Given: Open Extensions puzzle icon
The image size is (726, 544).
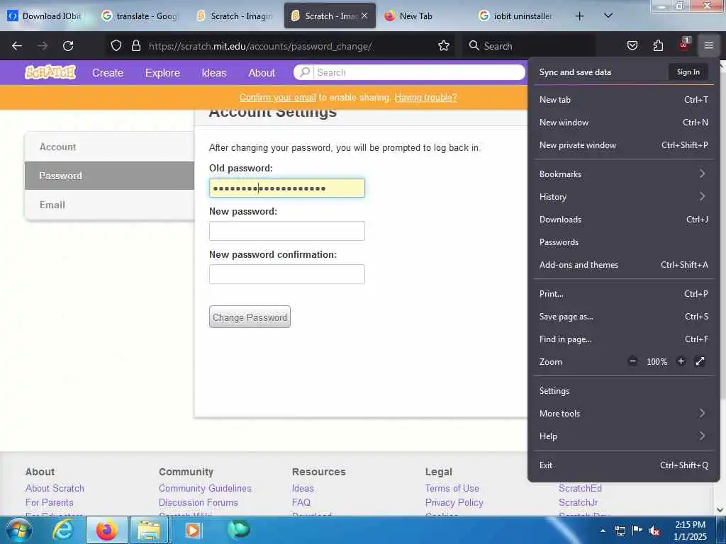Looking at the screenshot, I should coord(658,45).
